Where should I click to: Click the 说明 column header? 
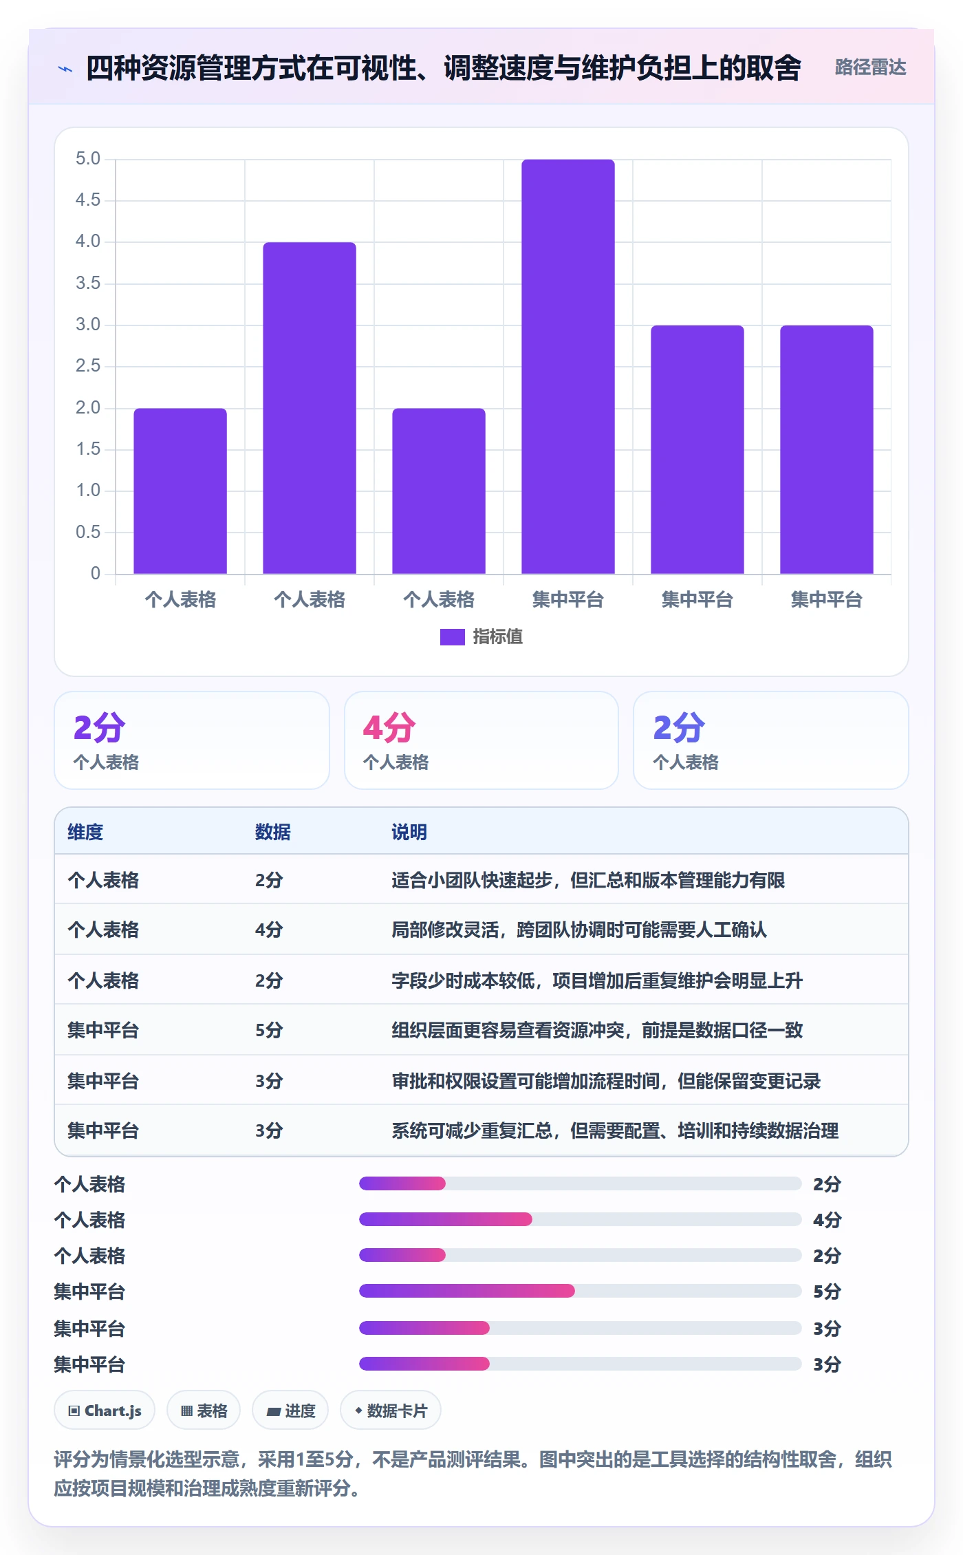[x=409, y=832]
